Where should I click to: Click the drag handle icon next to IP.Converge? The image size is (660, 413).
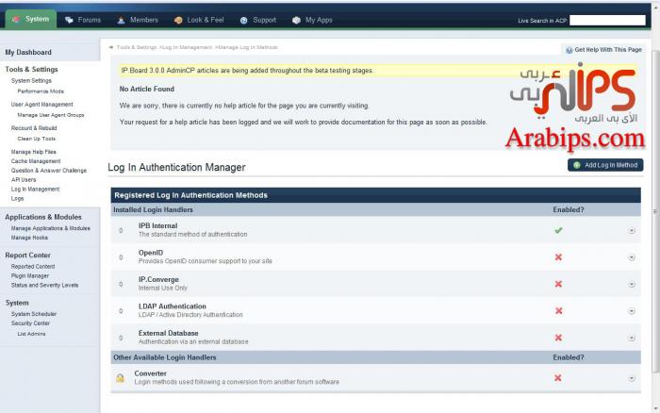[121, 284]
